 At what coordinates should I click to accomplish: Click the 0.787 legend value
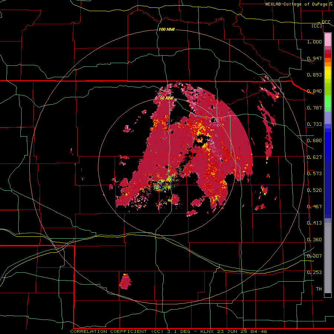(x=314, y=108)
